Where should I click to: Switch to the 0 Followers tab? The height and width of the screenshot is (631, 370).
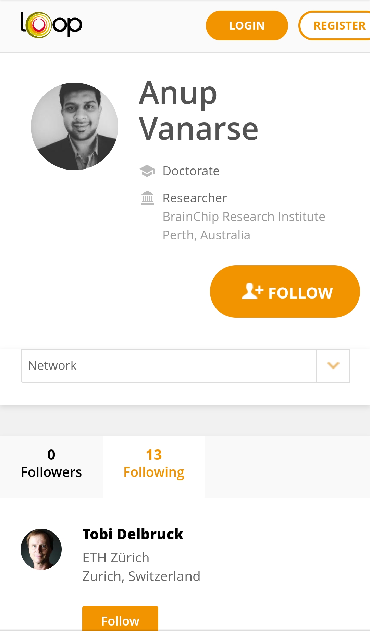[x=51, y=464]
